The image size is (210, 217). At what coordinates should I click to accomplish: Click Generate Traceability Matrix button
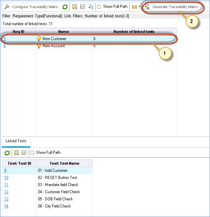coord(172,7)
